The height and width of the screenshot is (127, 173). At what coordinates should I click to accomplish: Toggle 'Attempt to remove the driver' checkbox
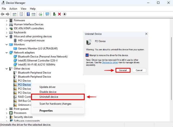[87, 55]
